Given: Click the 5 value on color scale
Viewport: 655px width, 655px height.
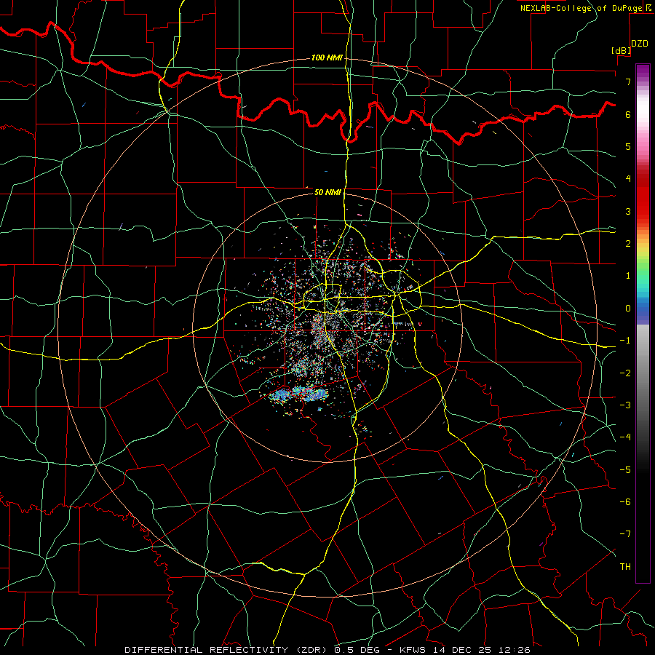Looking at the screenshot, I should point(628,146).
